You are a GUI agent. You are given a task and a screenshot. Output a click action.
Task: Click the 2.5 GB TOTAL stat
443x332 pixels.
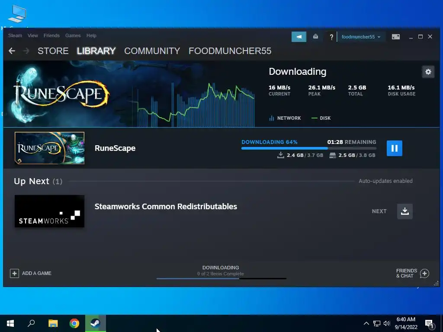(x=357, y=90)
